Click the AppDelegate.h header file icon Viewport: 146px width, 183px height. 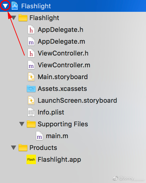(31, 30)
